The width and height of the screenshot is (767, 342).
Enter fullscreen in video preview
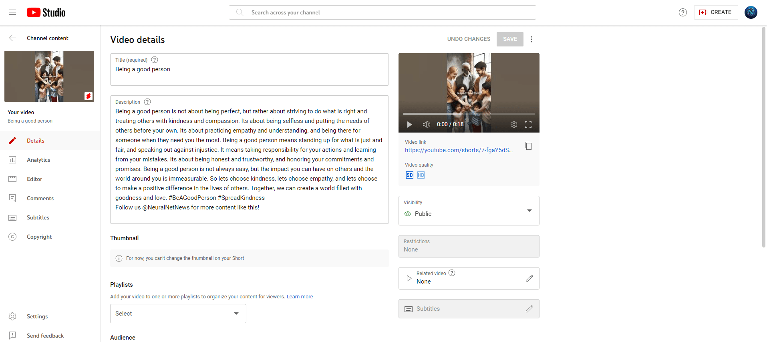[x=528, y=125]
